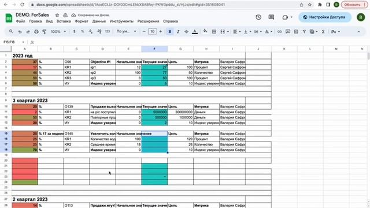The width and height of the screenshot is (370, 208).
Task: Activate the paint format tool
Action: [x=45, y=32]
